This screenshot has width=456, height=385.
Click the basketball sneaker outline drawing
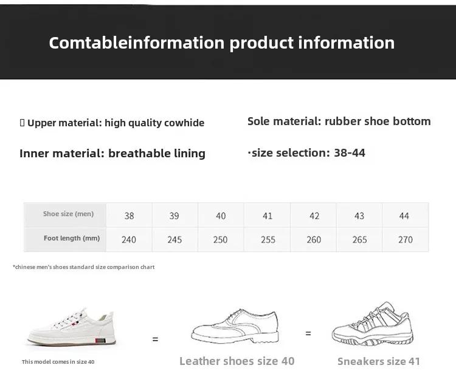click(x=373, y=324)
